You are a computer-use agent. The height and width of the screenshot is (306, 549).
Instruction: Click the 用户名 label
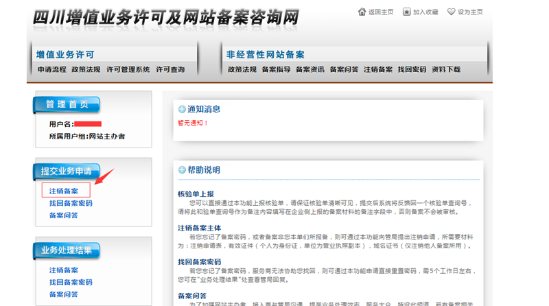pos(62,124)
